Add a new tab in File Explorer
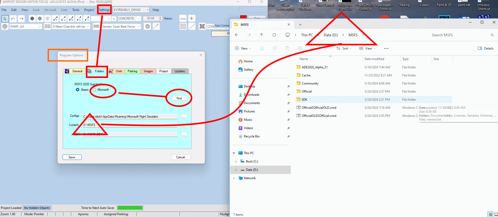 tap(300, 25)
